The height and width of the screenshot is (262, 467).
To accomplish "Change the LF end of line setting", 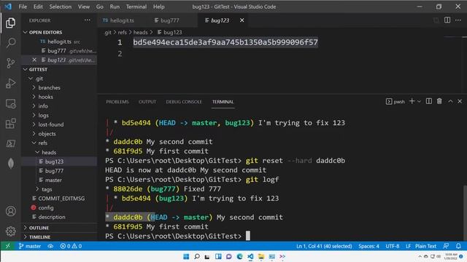I will [408, 246].
